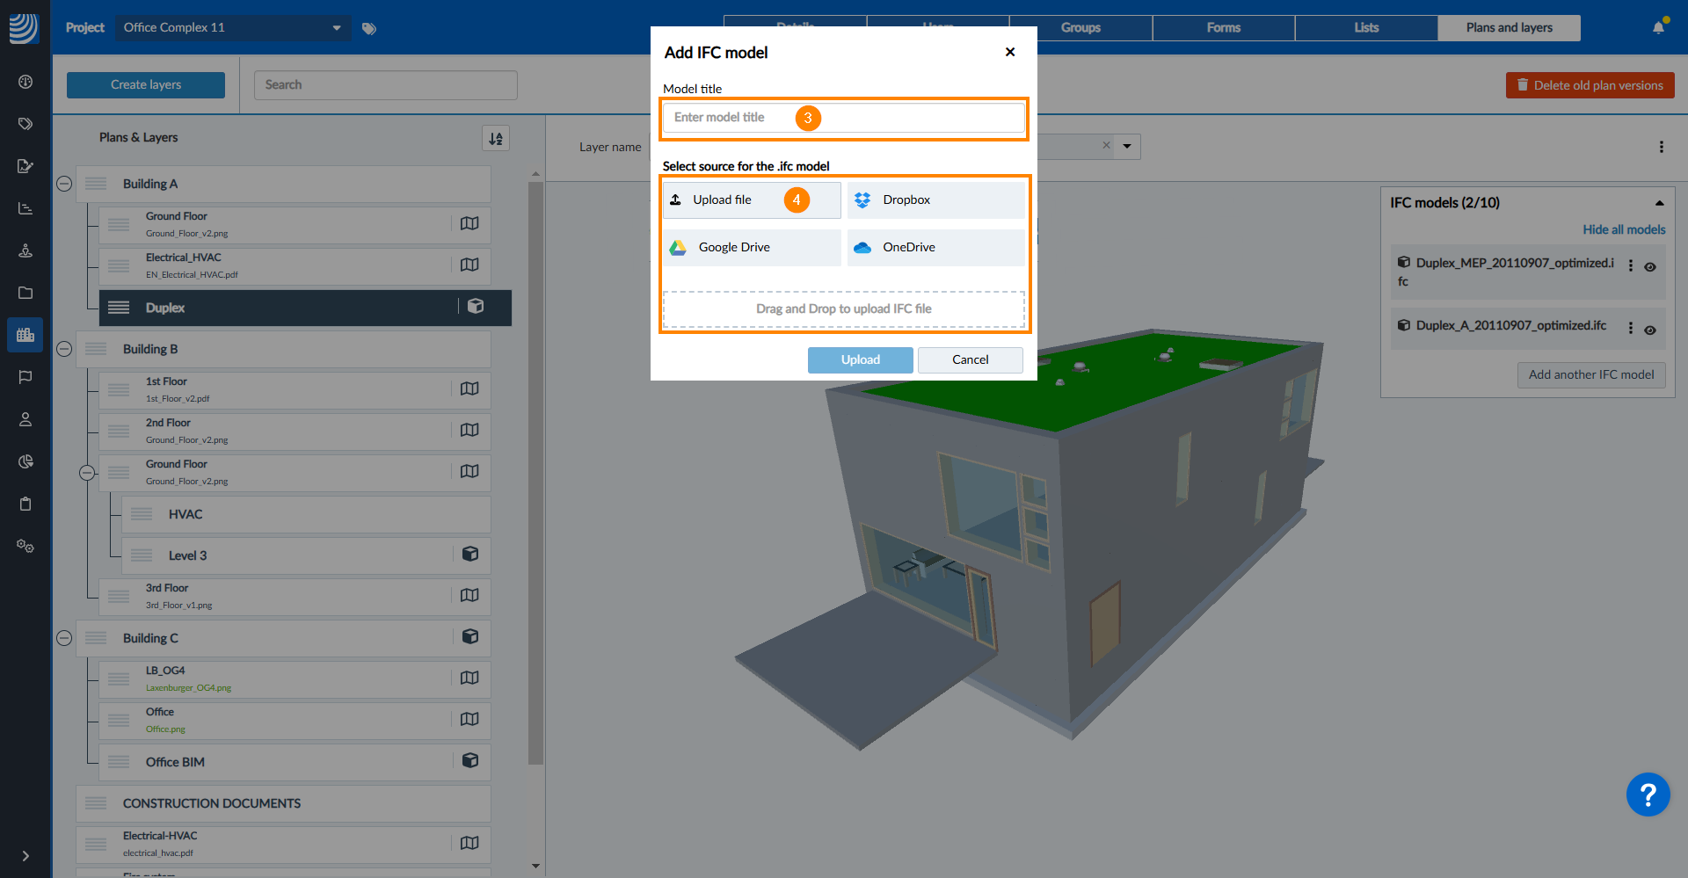Select Dropbox as the IFC source
Image resolution: width=1688 pixels, height=878 pixels.
pos(935,200)
